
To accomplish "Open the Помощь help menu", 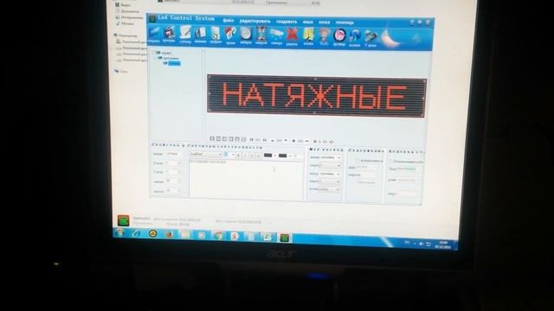I will [345, 22].
